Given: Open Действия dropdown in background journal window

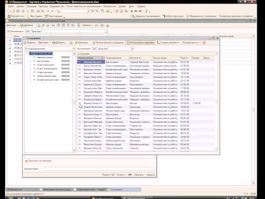Looking at the screenshot, I should pyautogui.click(x=12, y=25).
